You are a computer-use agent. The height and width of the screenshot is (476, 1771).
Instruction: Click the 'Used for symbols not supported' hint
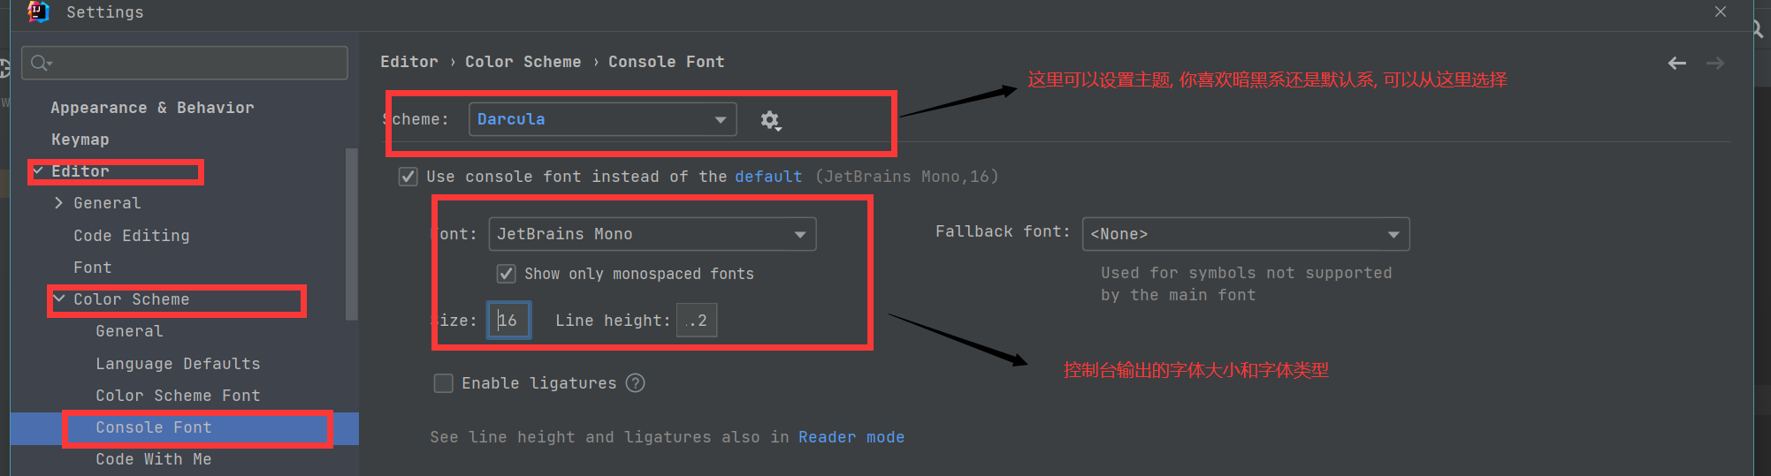point(1246,284)
